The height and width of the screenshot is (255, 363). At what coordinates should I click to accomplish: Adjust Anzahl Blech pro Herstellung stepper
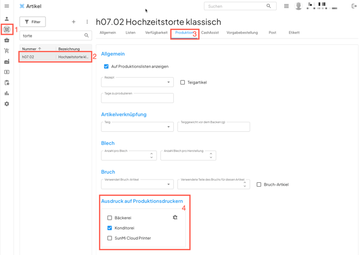click(x=211, y=156)
